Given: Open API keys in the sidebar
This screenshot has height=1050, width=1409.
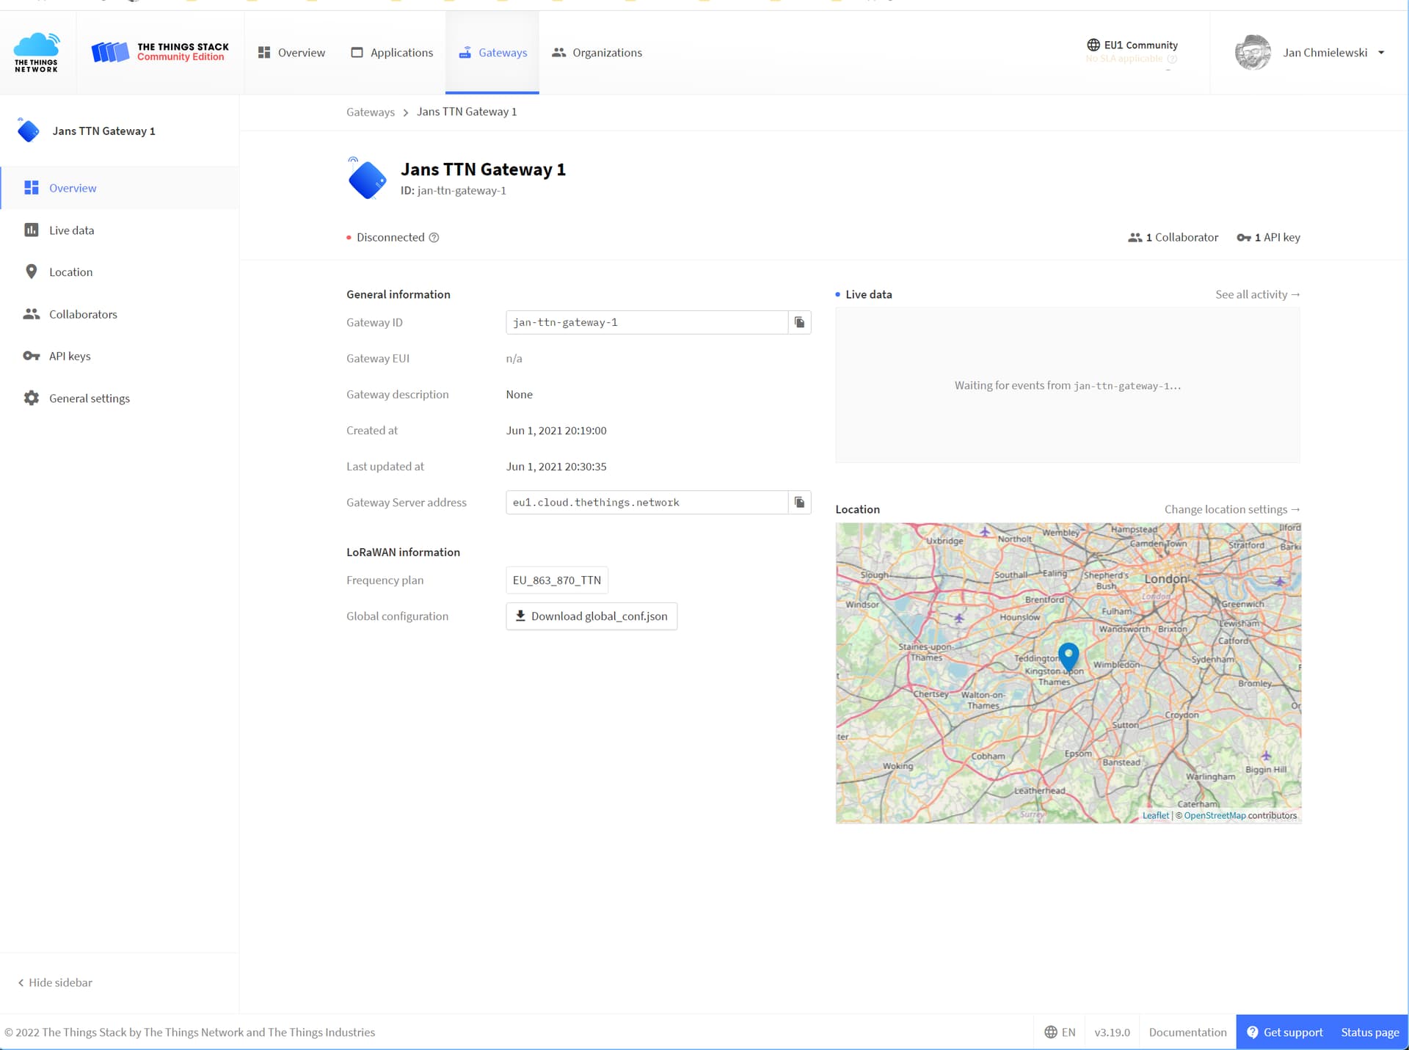Looking at the screenshot, I should (x=120, y=356).
